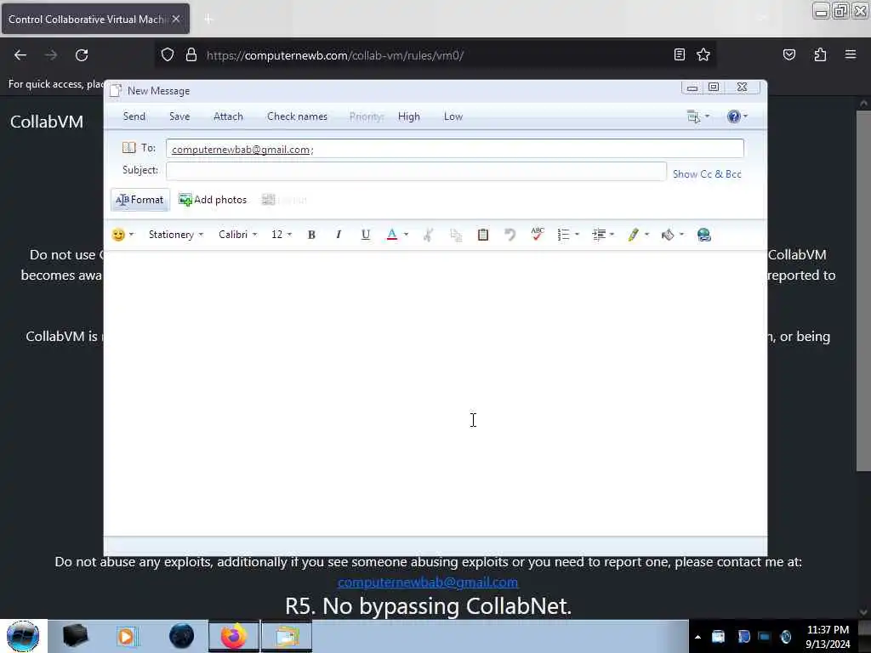Save the message draft

179,116
